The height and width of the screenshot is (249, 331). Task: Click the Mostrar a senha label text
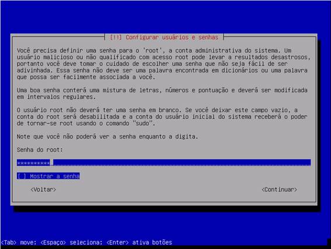pyautogui.click(x=55, y=176)
